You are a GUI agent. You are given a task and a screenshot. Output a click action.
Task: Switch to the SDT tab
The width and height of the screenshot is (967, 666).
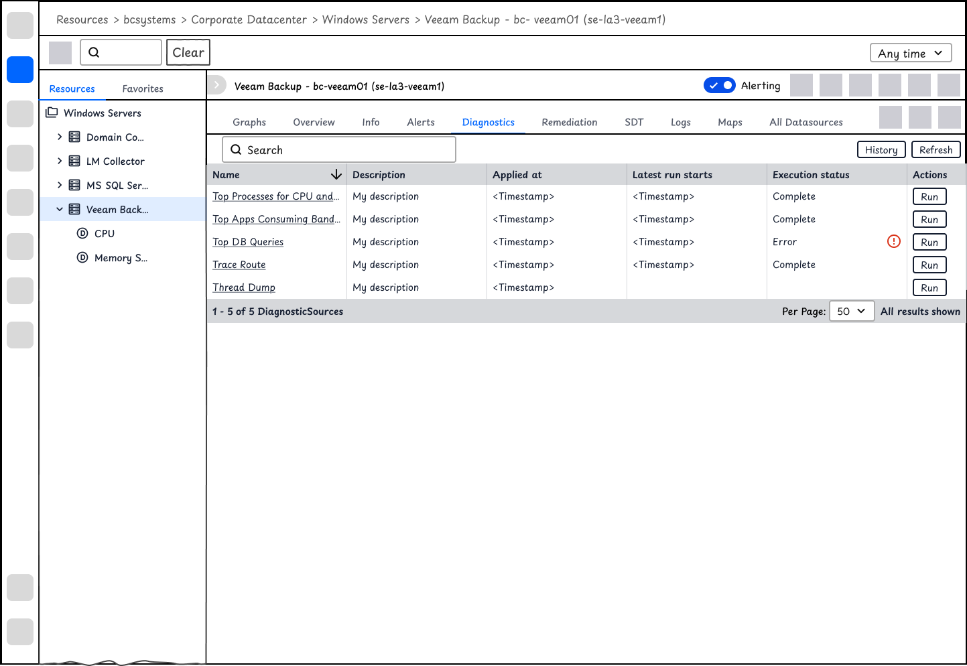634,122
